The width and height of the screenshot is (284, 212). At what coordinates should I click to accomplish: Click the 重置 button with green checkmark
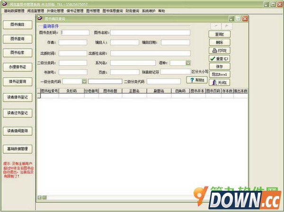(219, 59)
